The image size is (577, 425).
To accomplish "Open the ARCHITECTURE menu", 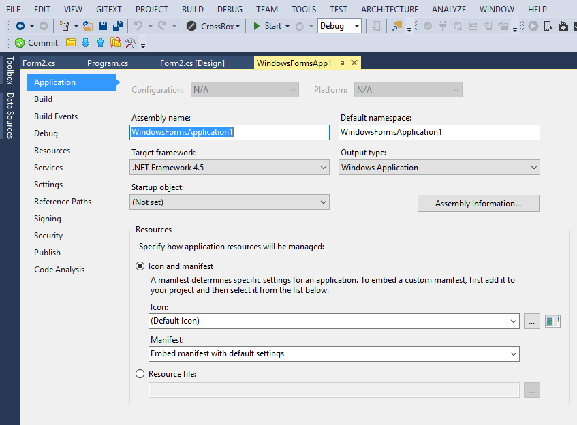I will (x=390, y=10).
